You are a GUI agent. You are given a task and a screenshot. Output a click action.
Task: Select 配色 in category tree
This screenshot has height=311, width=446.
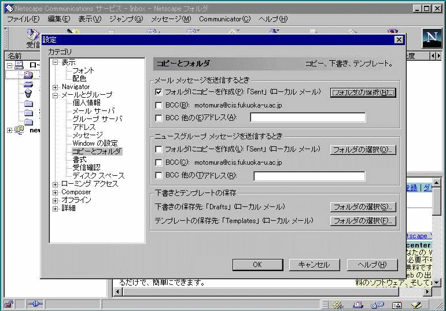(x=79, y=79)
